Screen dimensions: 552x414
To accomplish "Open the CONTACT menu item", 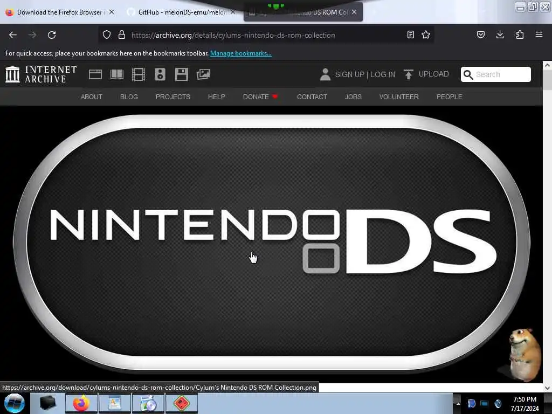I will (312, 97).
